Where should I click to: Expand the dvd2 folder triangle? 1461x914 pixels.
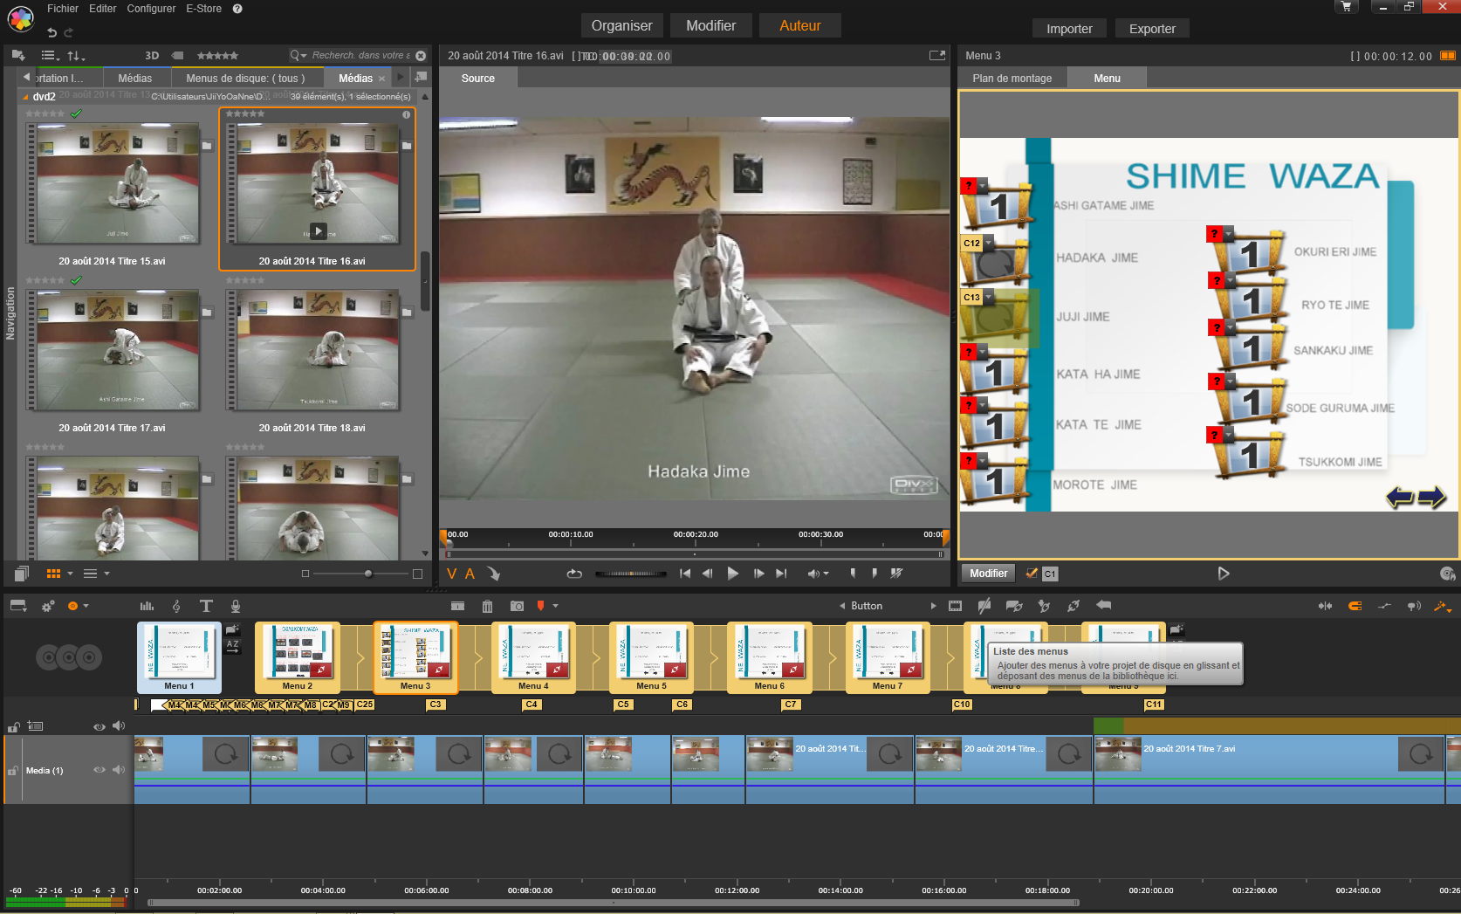[25, 97]
